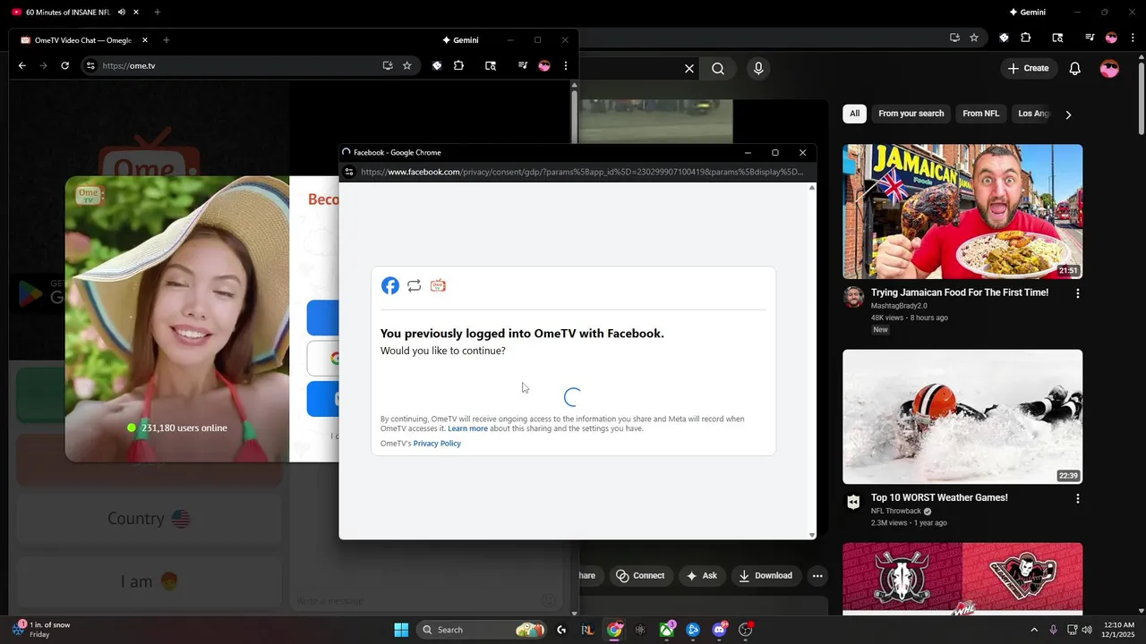Screen dimensions: 1146x644
Task: Open the Trying Jamaican Food video thumbnail
Action: [962, 211]
